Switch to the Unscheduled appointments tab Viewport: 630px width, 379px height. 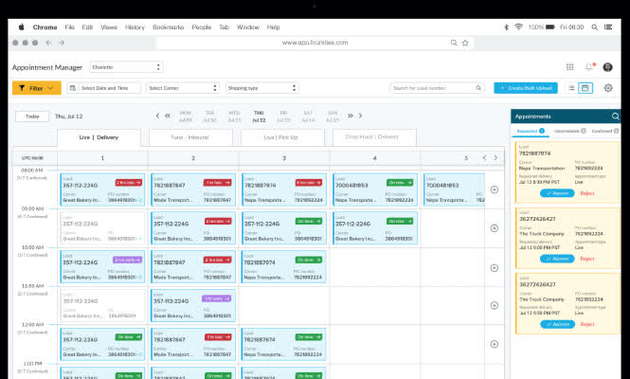click(569, 131)
